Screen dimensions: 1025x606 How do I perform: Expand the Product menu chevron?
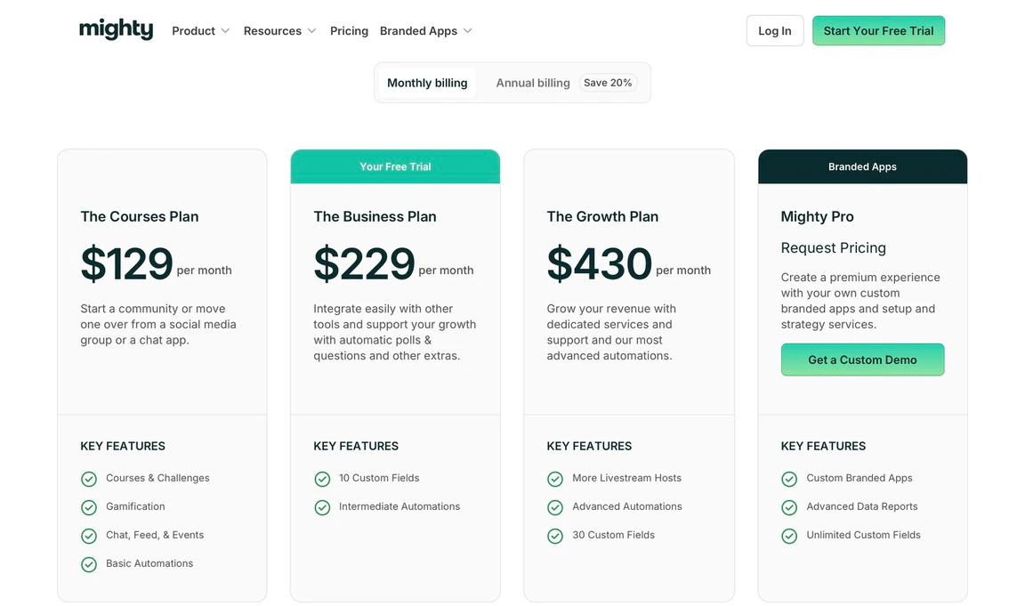click(x=225, y=31)
